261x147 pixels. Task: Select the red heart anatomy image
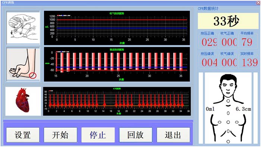click(23, 101)
